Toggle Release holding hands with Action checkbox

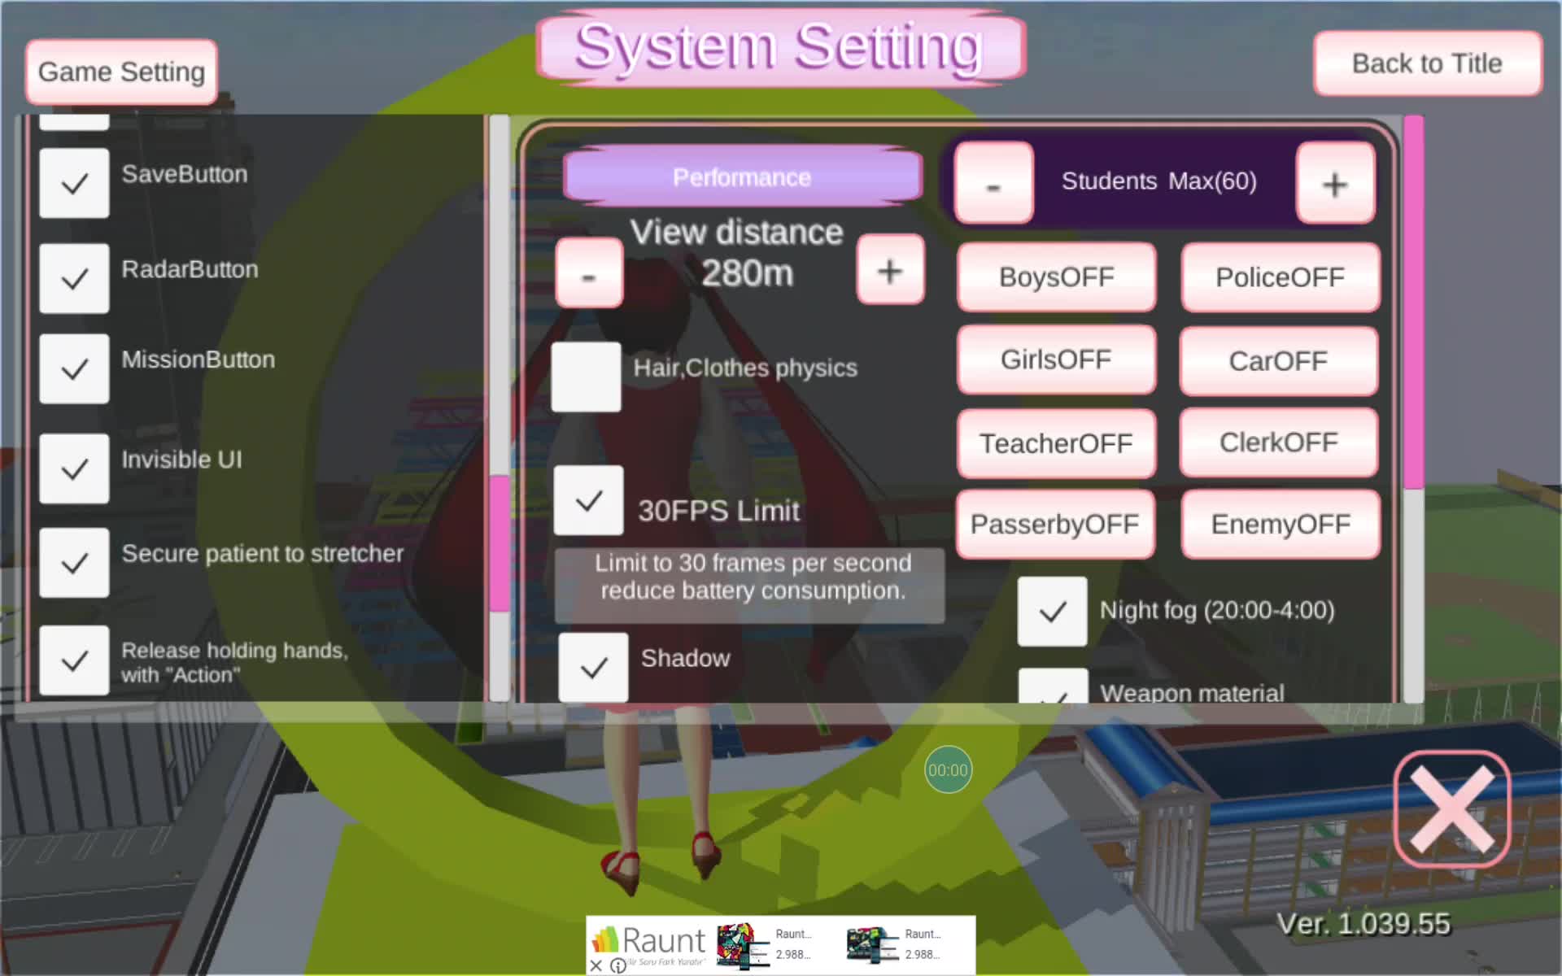pos(74,660)
